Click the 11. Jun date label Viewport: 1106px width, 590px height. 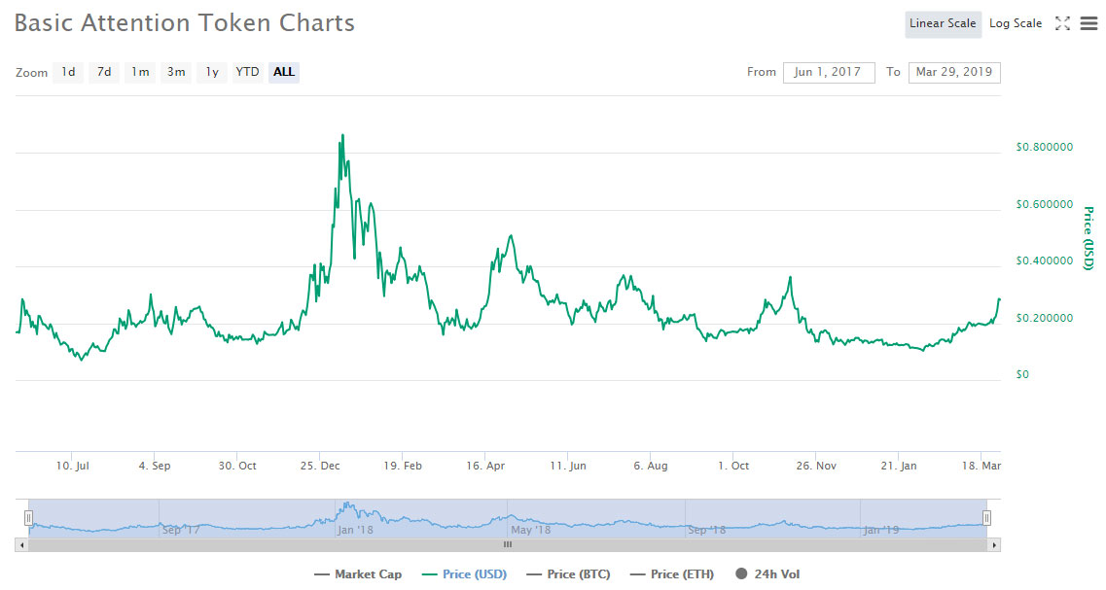(568, 466)
